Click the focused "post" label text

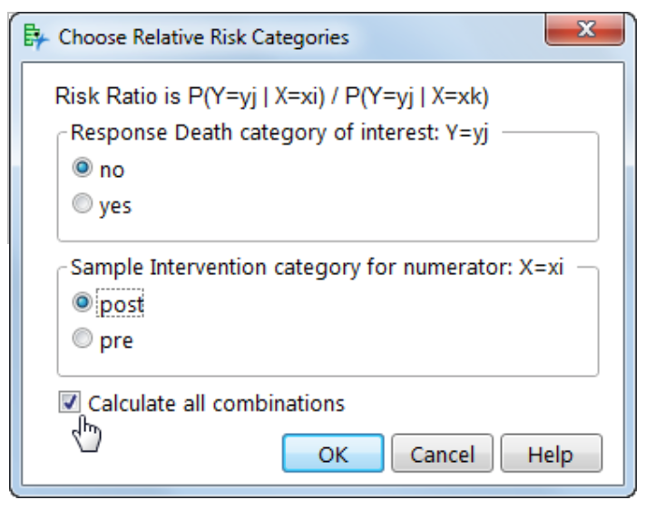coord(121,303)
